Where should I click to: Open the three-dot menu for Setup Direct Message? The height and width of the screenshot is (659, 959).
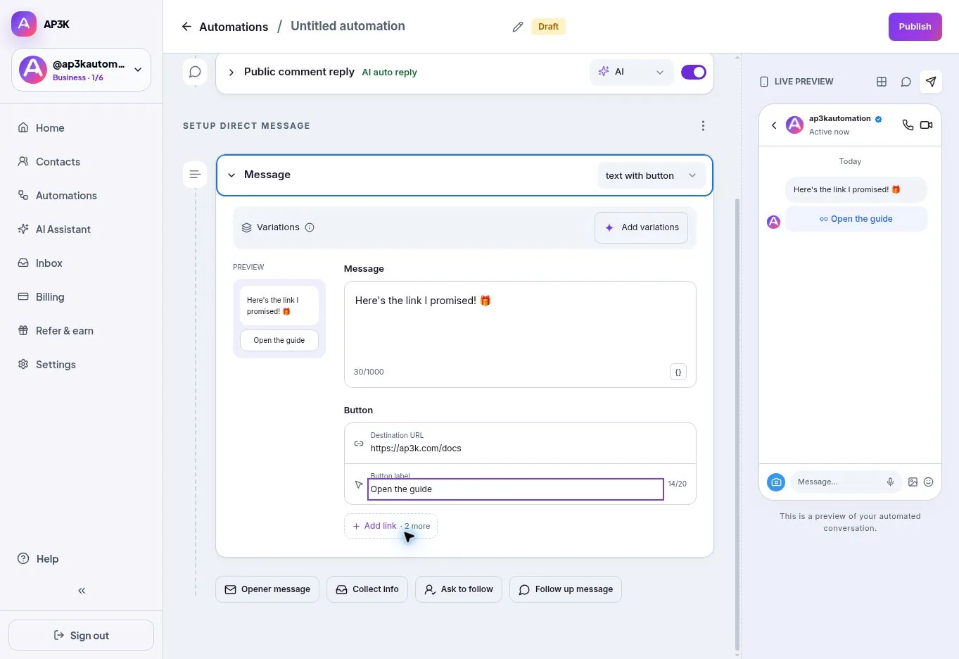tap(703, 126)
